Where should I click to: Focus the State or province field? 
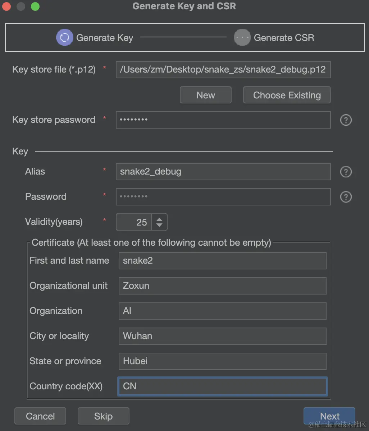click(x=222, y=361)
